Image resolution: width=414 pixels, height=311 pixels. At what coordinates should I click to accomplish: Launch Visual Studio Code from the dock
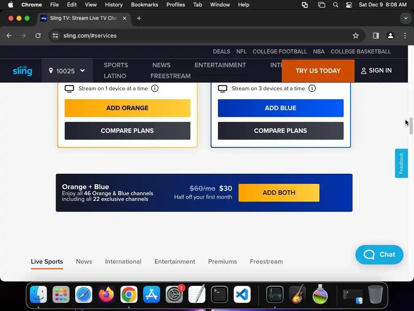coord(242,294)
